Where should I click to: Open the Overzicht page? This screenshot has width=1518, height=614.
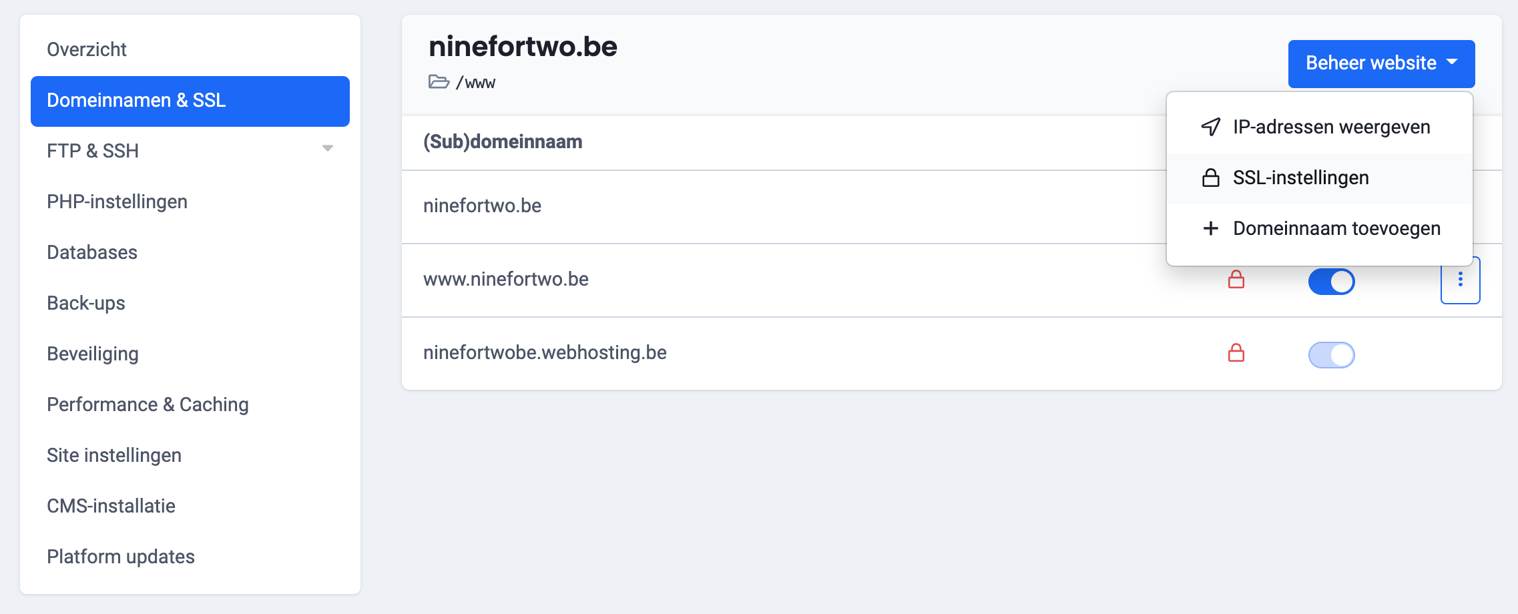tap(87, 49)
